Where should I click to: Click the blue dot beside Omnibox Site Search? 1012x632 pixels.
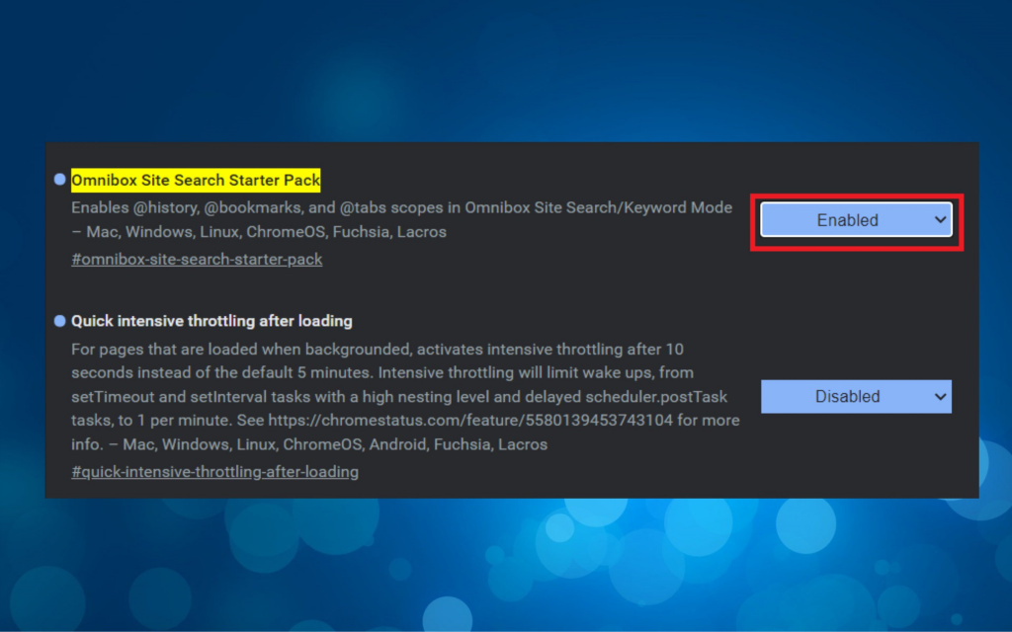tap(60, 180)
